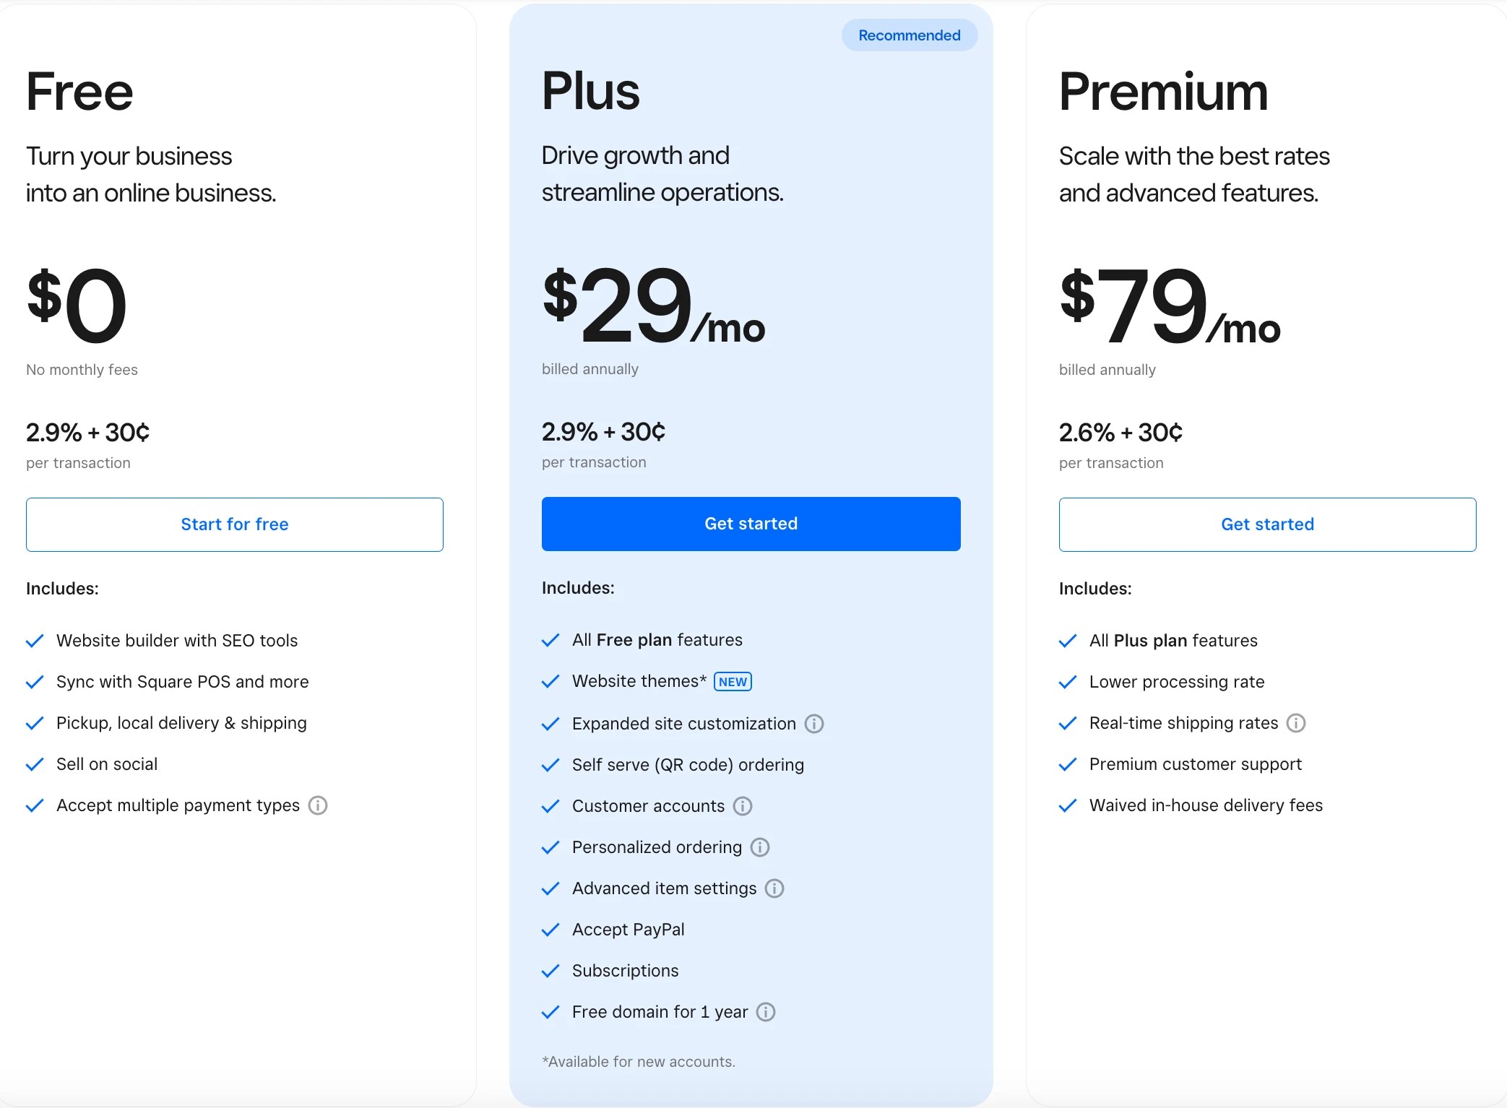The image size is (1507, 1108).
Task: Open info tooltip for Personalized ordering
Action: [760, 847]
